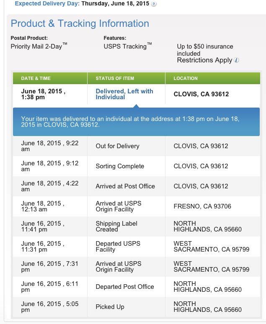Select the DATE & TIME column header
The height and width of the screenshot is (324, 266).
36,78
